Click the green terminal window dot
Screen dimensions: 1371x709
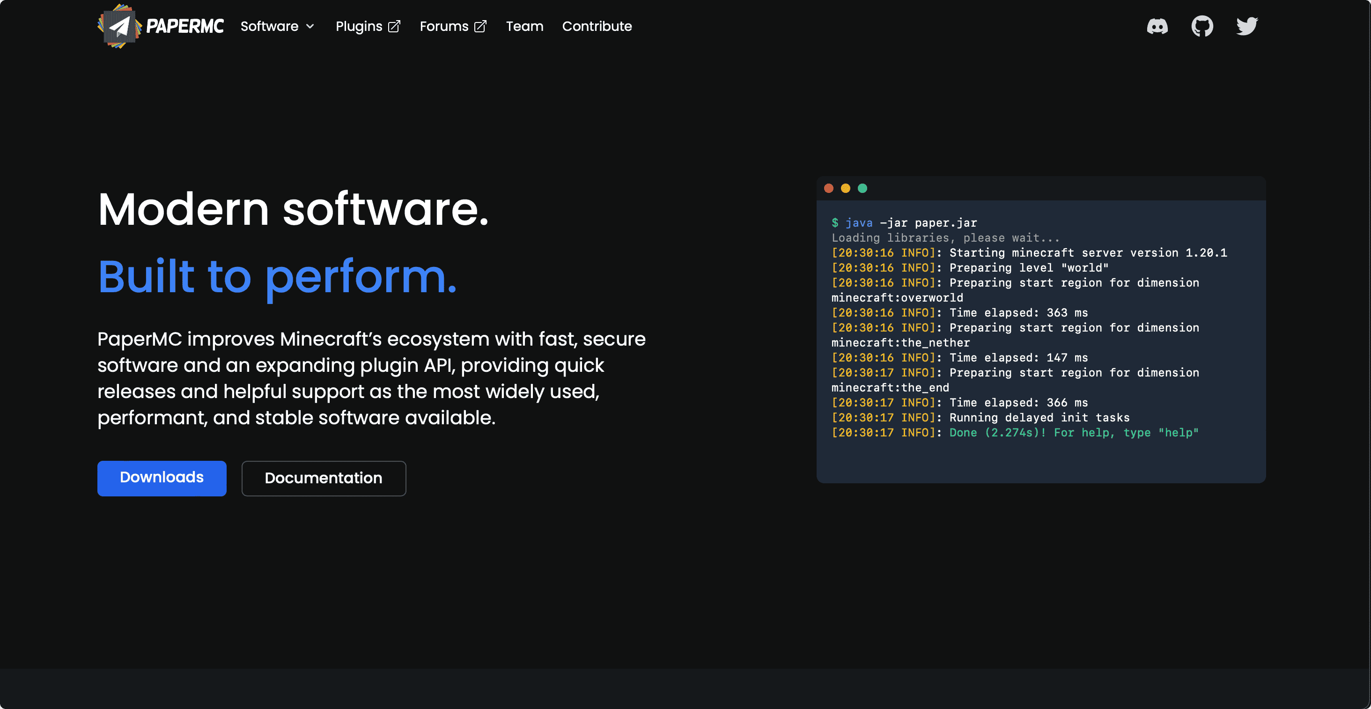click(x=863, y=188)
